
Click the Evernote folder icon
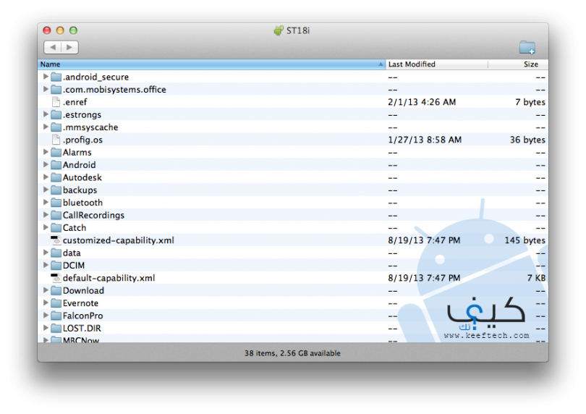[56, 303]
